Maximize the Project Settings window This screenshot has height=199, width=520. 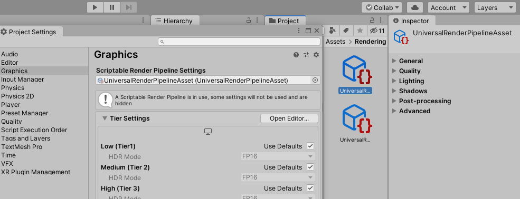(x=308, y=31)
